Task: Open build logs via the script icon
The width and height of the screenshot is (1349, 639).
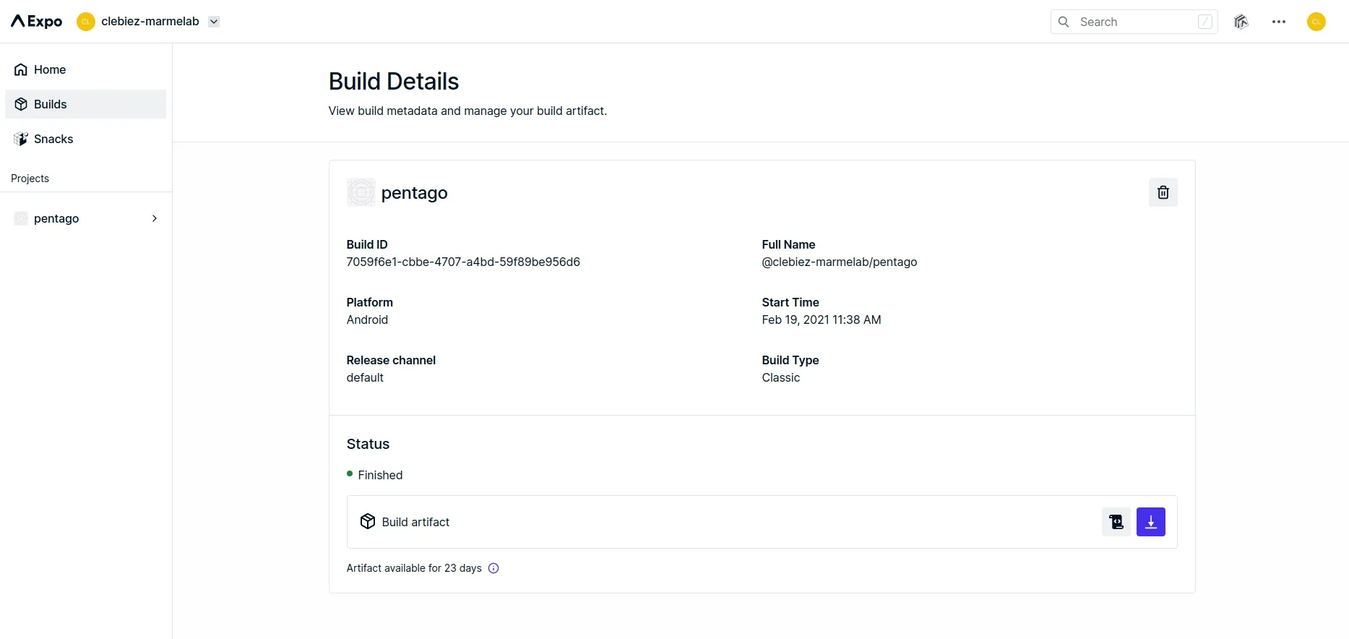Action: pos(1116,522)
